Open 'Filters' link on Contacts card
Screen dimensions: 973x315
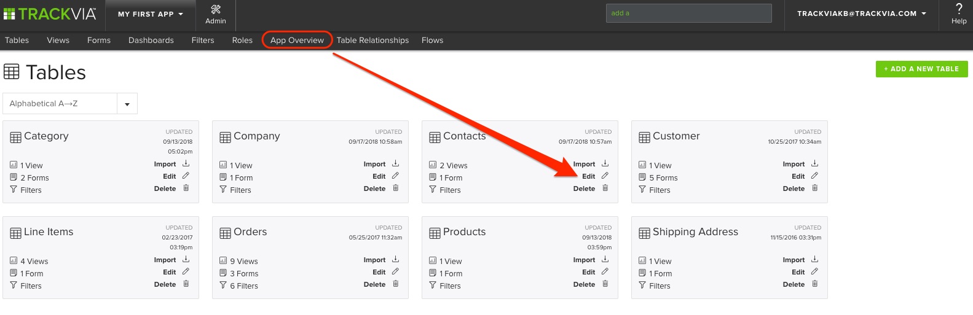(450, 190)
